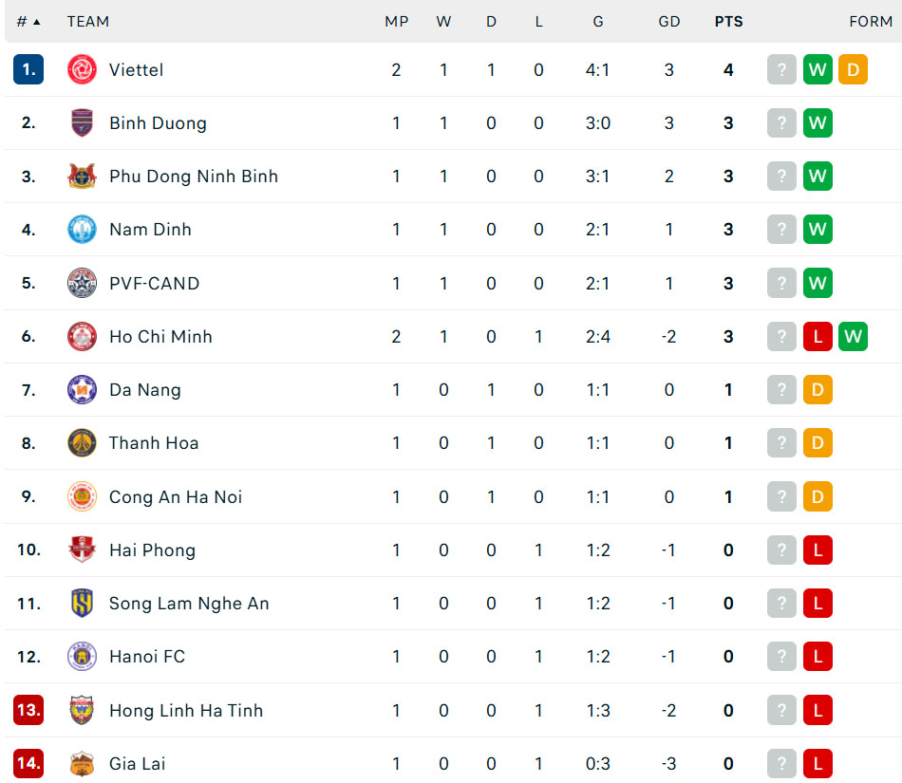902x783 pixels.
Task: Select the Hai Phong team crest
Action: [x=82, y=550]
